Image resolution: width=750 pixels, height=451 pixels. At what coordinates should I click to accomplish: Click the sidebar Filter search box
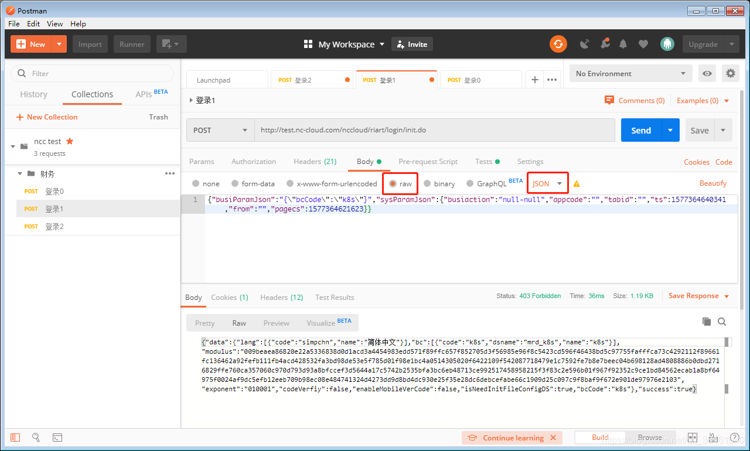[93, 73]
